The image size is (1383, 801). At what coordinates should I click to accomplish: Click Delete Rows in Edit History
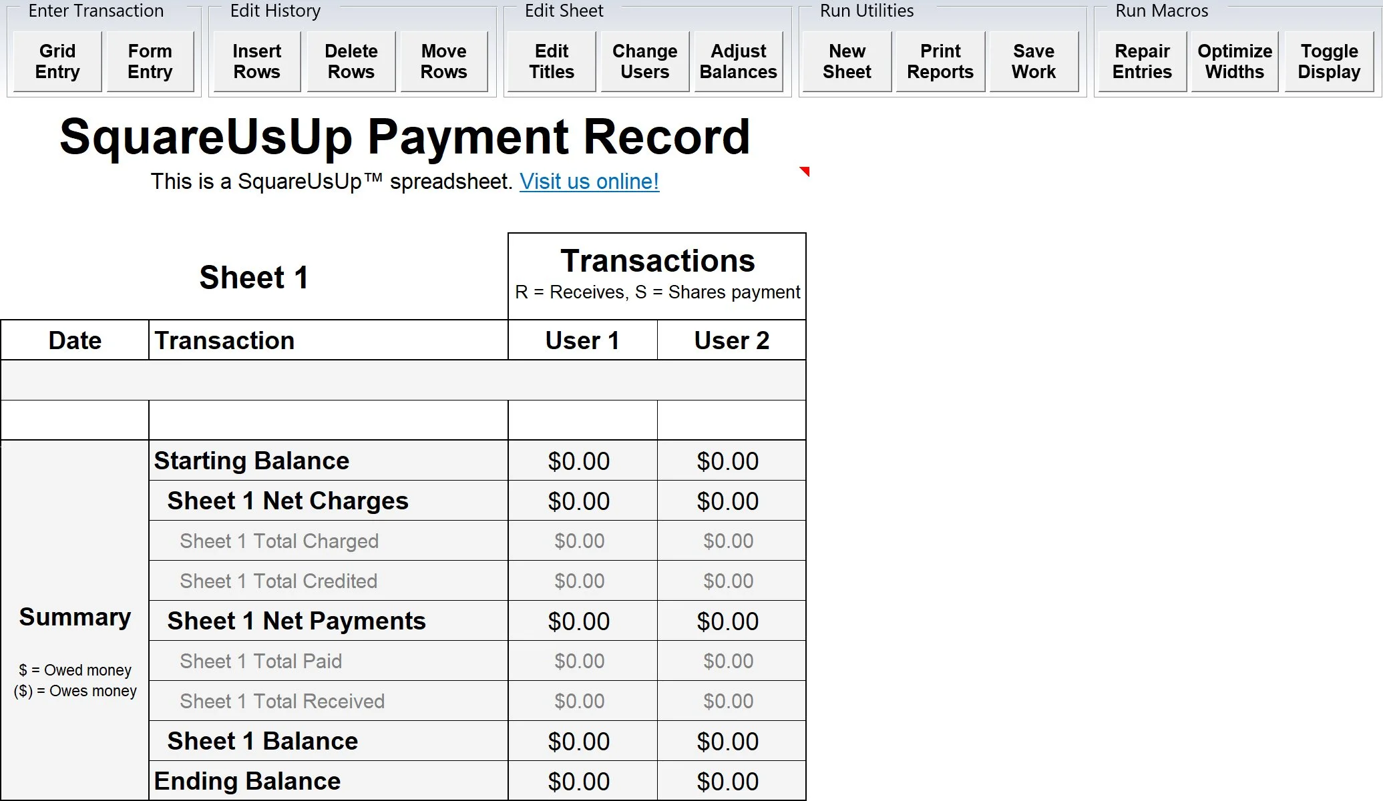(x=351, y=61)
